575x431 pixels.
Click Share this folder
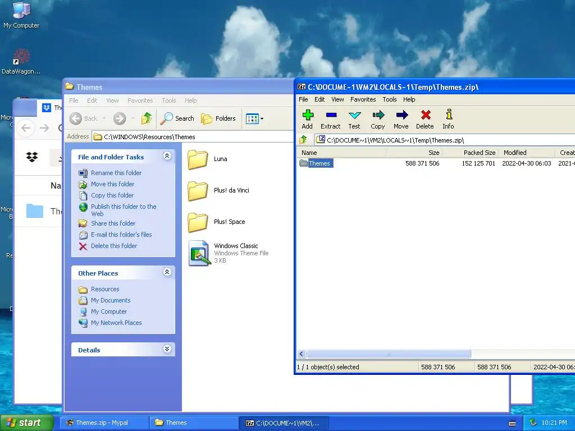(x=113, y=223)
